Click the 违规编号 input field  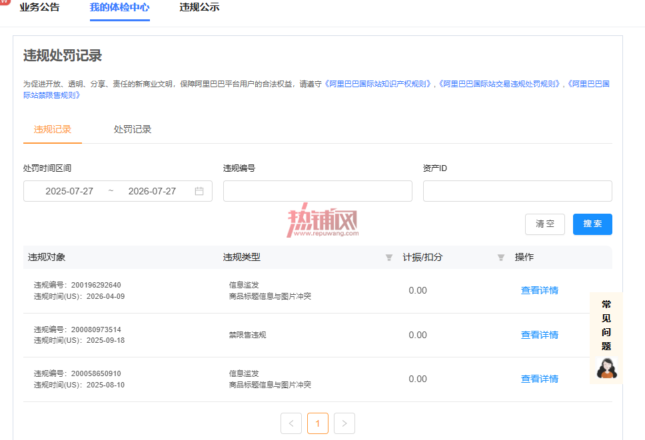click(x=318, y=191)
